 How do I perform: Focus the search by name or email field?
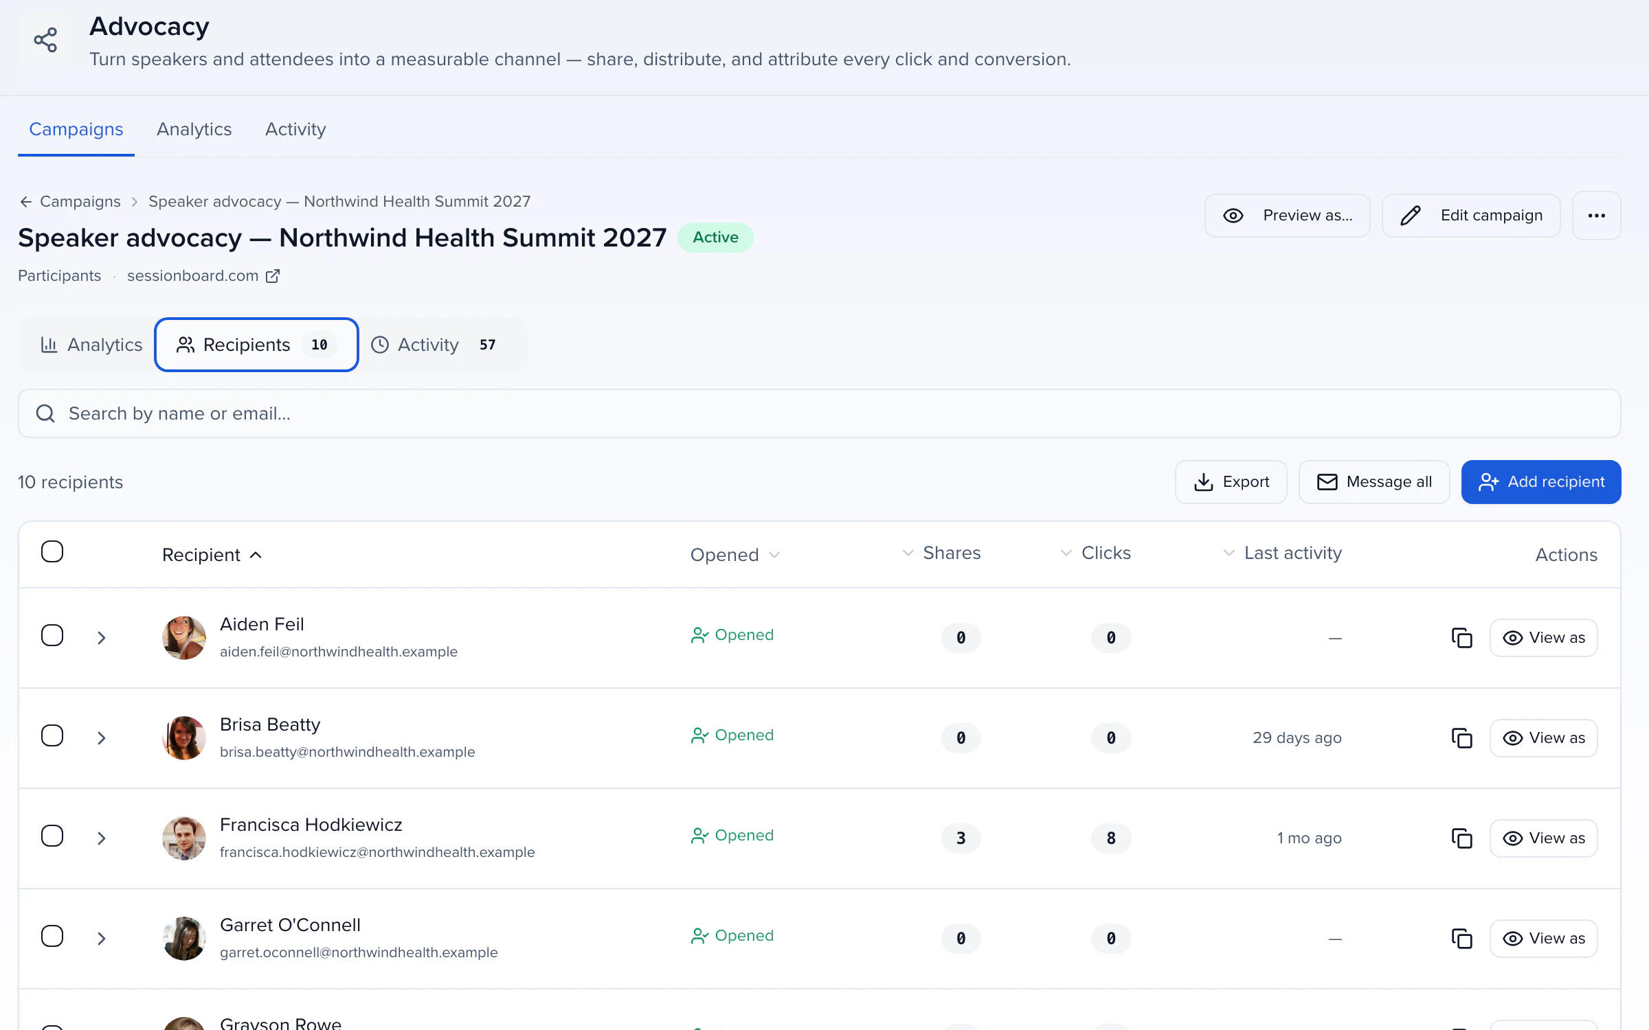(x=819, y=413)
